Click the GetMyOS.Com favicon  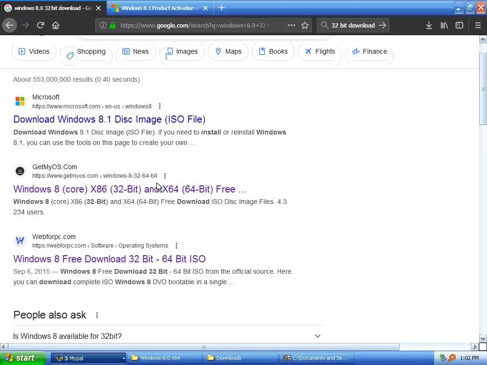pyautogui.click(x=20, y=171)
